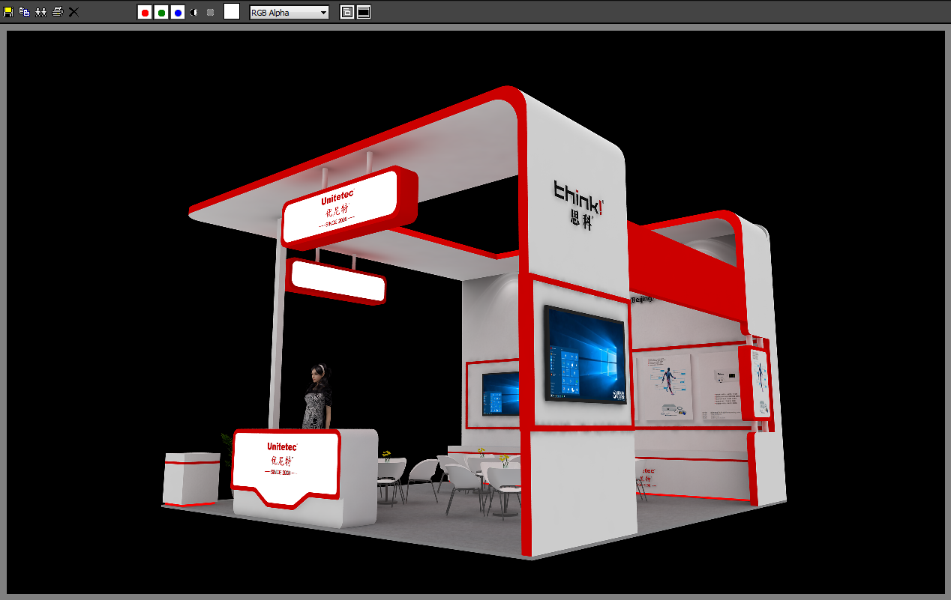Click the rendered booth image viewport

(x=475, y=312)
